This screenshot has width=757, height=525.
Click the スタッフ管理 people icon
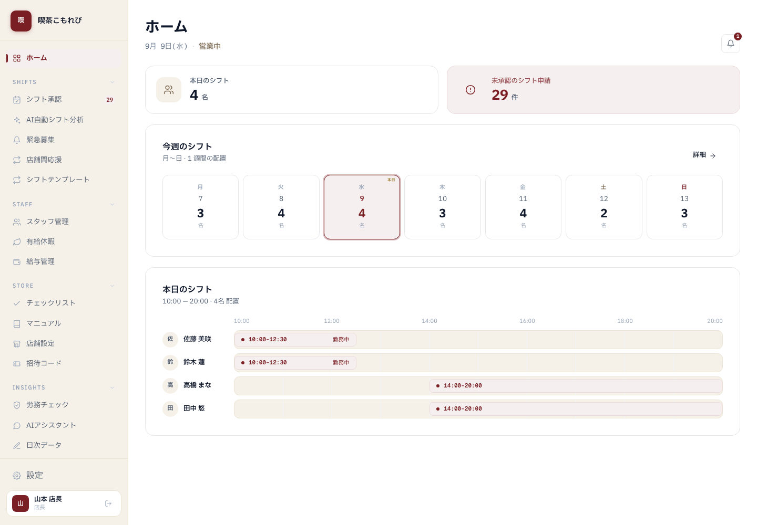[x=17, y=222]
